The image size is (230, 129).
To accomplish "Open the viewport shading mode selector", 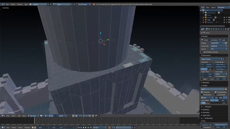I will (42, 116).
